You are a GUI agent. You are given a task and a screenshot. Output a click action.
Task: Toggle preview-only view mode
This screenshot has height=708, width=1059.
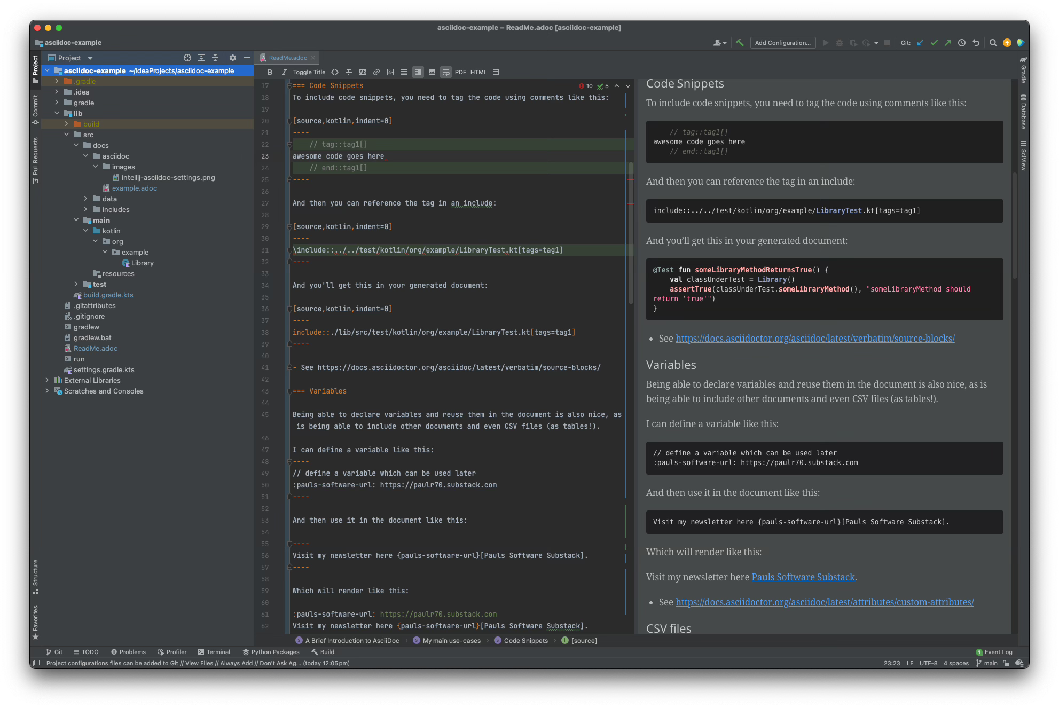coord(432,72)
